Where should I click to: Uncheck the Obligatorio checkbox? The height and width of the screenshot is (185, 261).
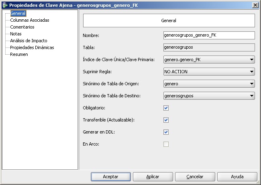(x=166, y=108)
